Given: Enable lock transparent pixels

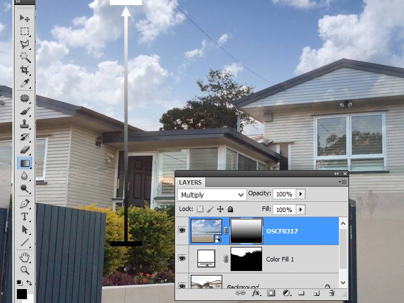Looking at the screenshot, I should (x=200, y=209).
